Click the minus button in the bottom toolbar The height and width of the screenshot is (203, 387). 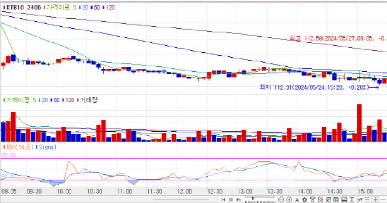click(x=383, y=200)
